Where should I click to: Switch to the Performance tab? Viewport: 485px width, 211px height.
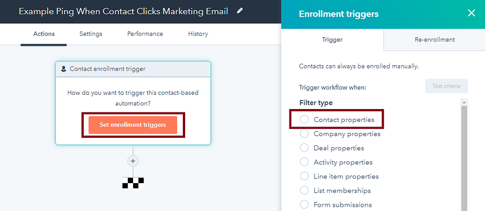pyautogui.click(x=145, y=34)
